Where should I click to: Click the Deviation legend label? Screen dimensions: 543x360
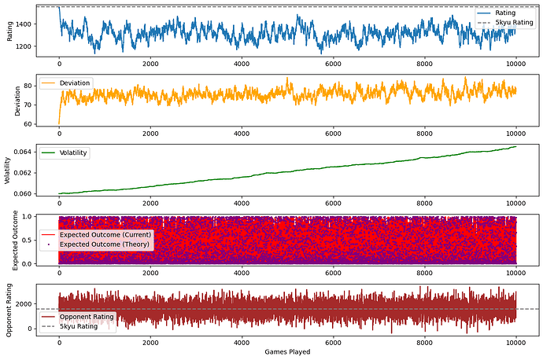(x=75, y=83)
